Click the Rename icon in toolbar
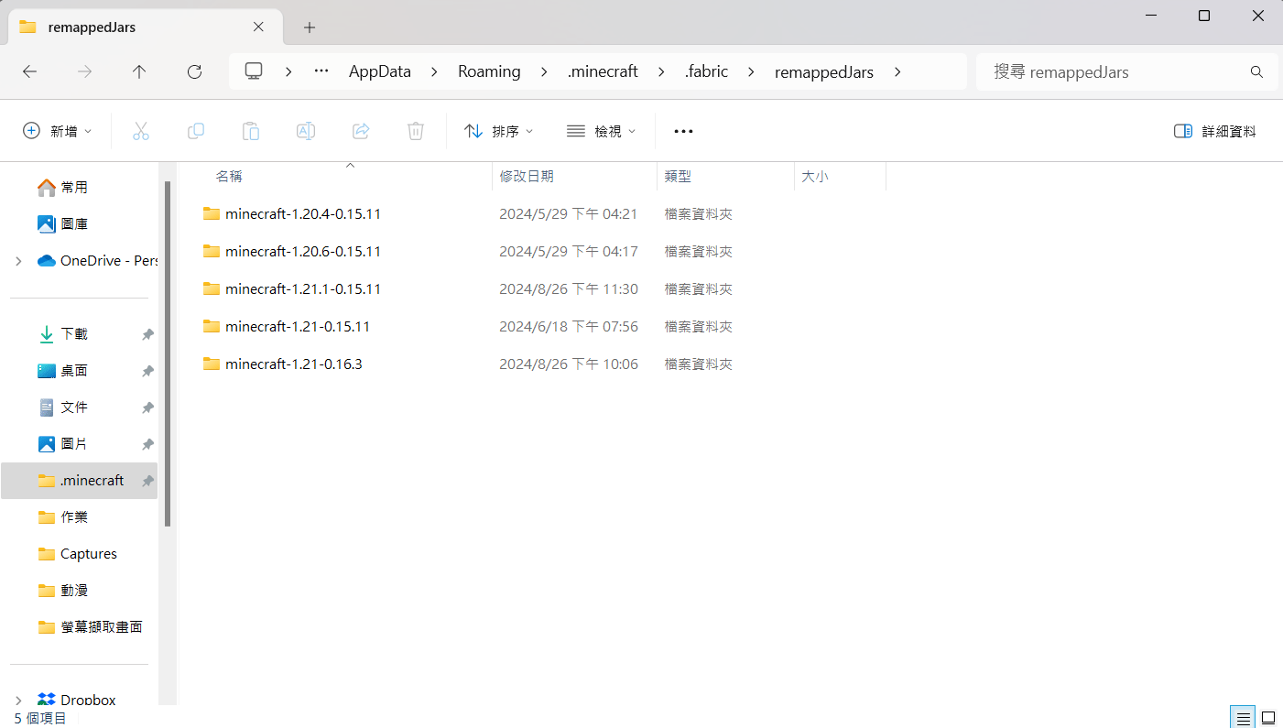The image size is (1283, 728). click(x=305, y=131)
